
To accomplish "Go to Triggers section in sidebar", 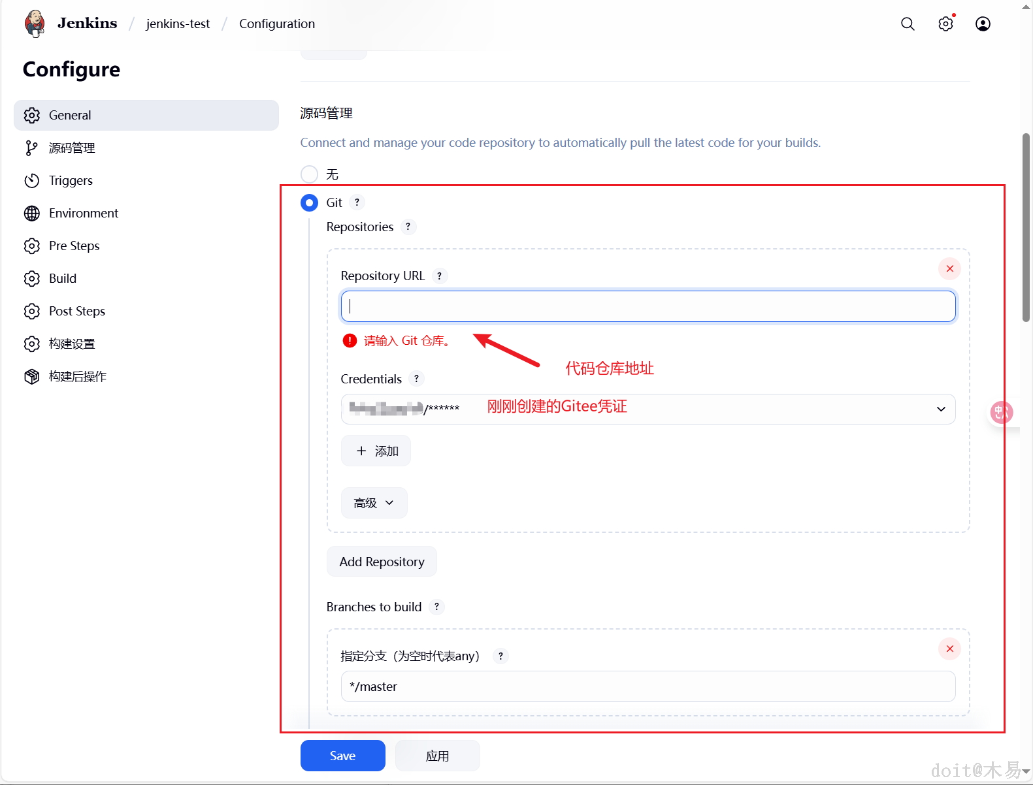I will pyautogui.click(x=71, y=181).
